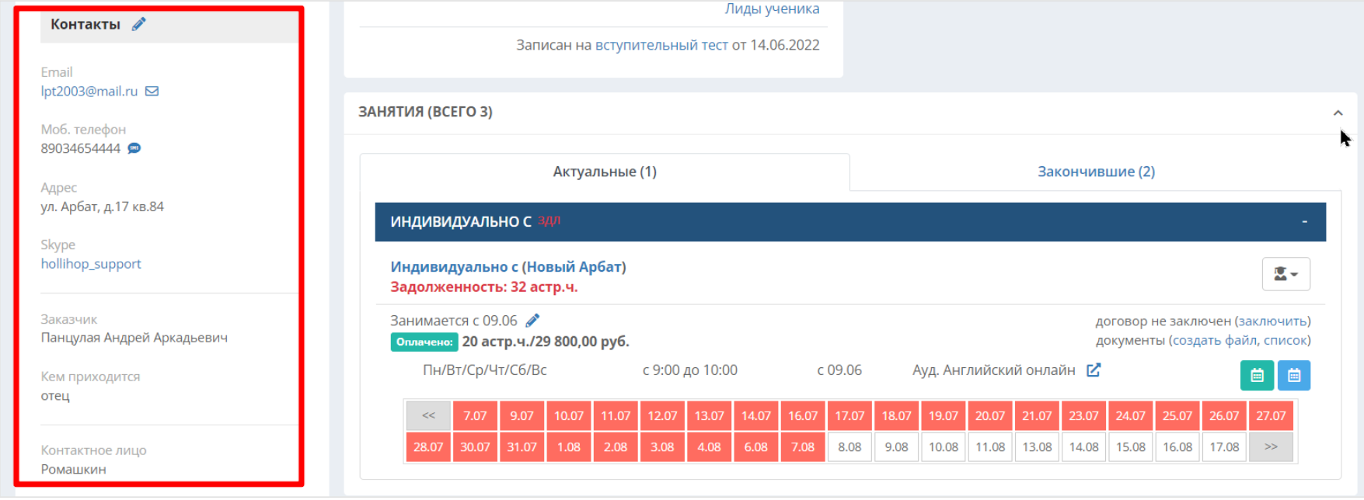Collapse the ЗАНЯТИЯ (ВСЕГО 3) section
The width and height of the screenshot is (1364, 500).
coord(1338,113)
